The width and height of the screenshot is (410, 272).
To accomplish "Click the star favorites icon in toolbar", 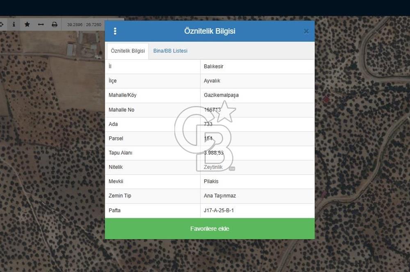I will tap(27, 25).
